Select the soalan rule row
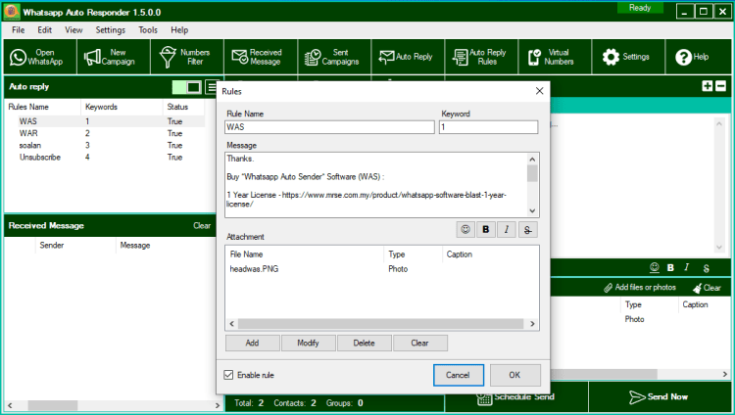The image size is (735, 415). coord(106,145)
